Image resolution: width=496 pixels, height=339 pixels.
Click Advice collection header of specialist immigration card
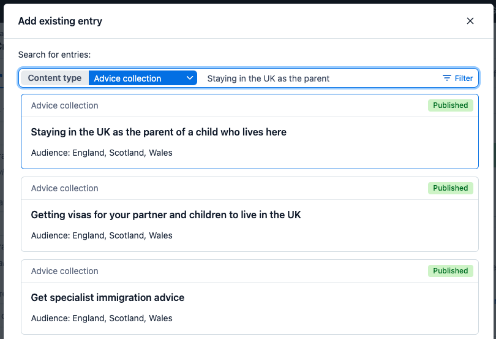(x=65, y=271)
